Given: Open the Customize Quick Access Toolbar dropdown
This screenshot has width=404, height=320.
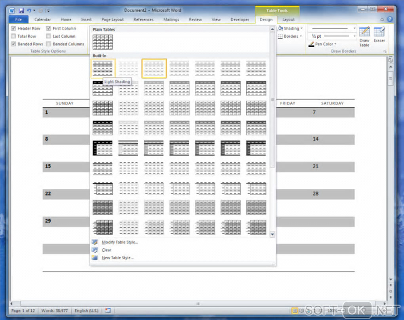Looking at the screenshot, I should pos(48,11).
